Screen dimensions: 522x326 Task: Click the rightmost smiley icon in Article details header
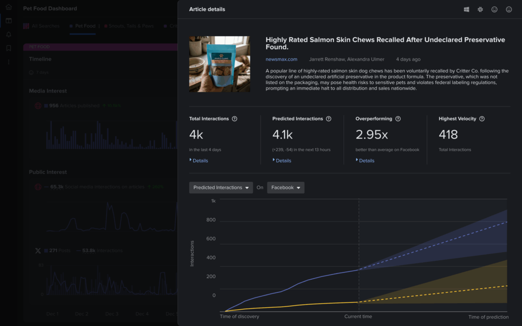click(509, 9)
